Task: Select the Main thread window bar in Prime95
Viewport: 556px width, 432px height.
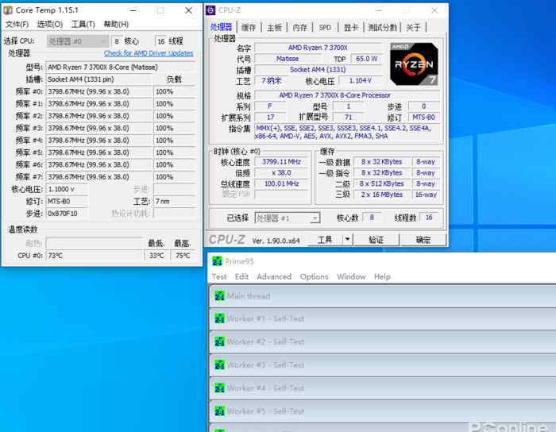Action: pyautogui.click(x=383, y=296)
